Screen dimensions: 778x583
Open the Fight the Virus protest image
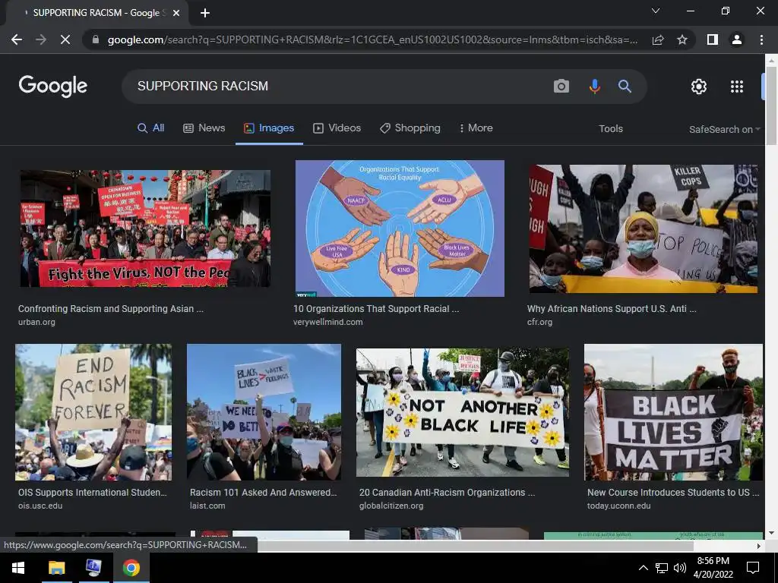click(145, 228)
